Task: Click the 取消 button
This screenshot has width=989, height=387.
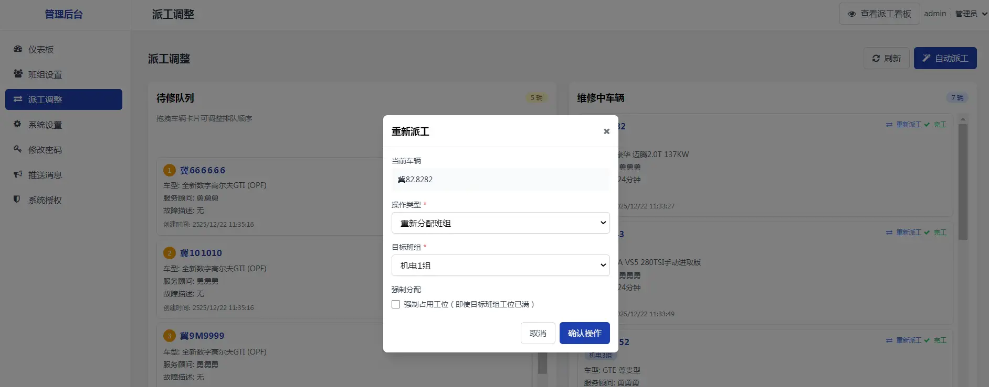Action: (538, 333)
